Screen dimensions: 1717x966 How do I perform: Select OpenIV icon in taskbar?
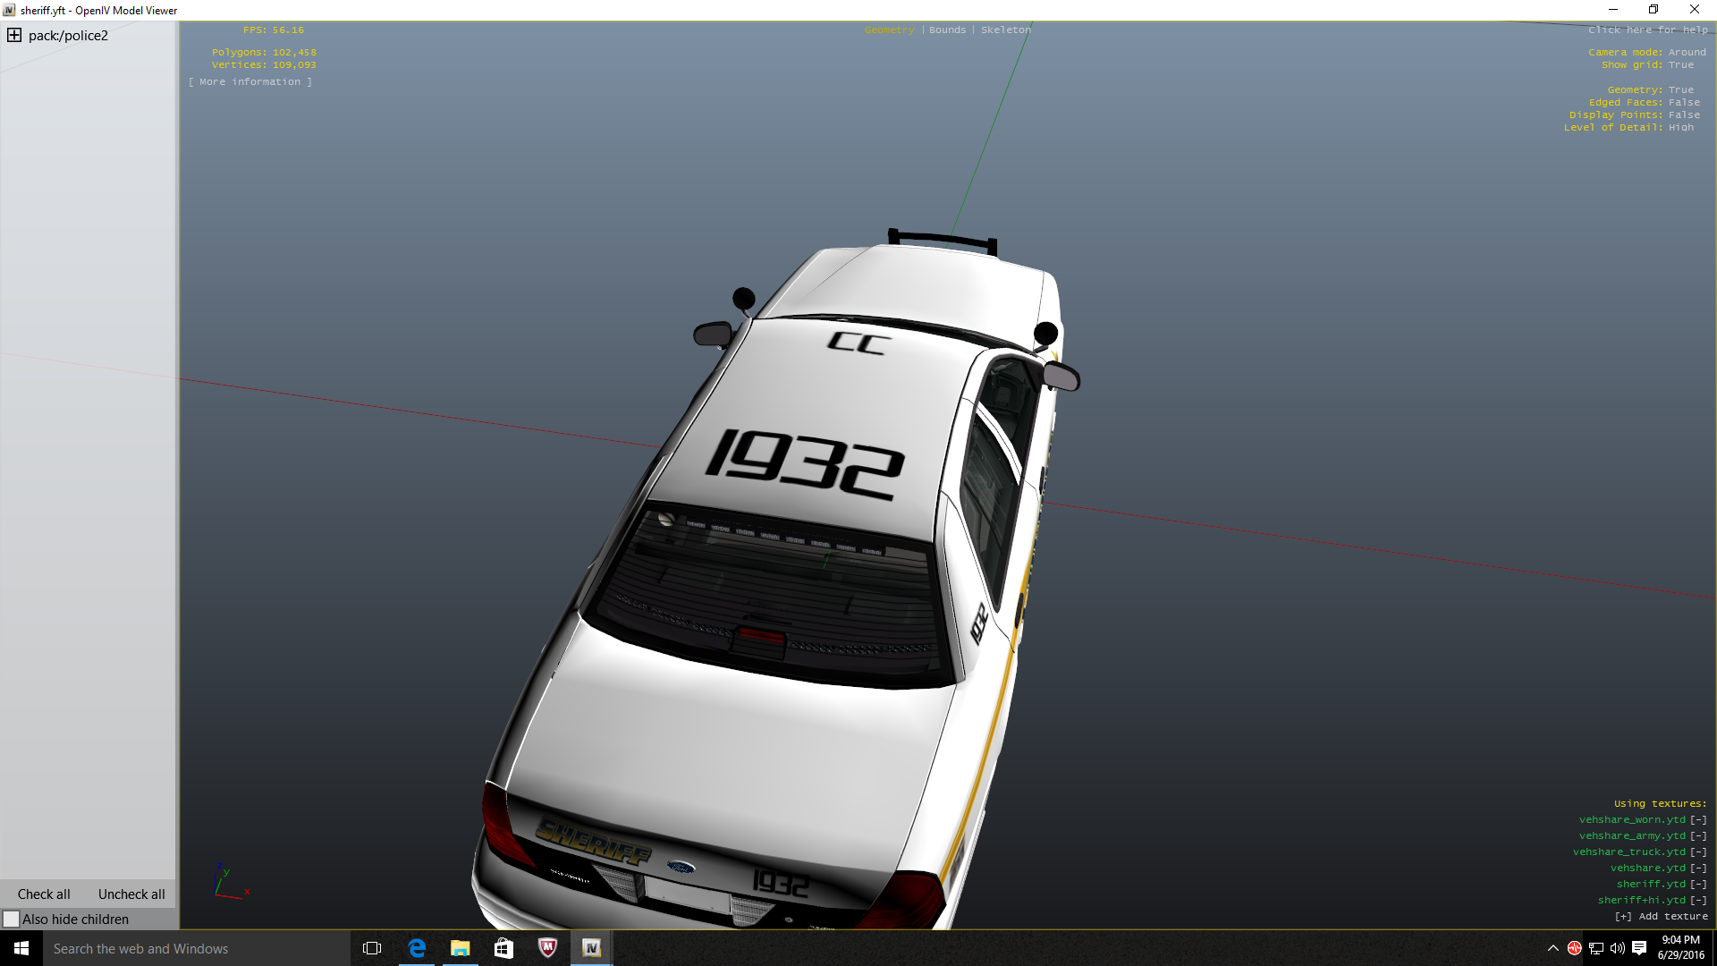pyautogui.click(x=591, y=948)
